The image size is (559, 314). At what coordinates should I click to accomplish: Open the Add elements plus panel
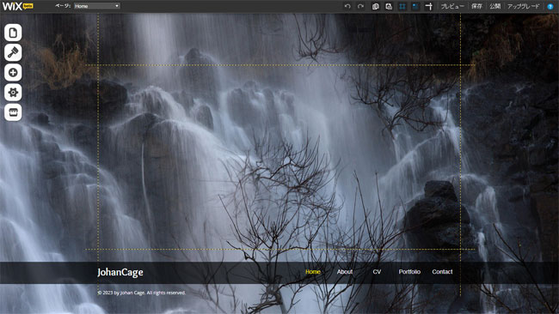pyautogui.click(x=13, y=73)
